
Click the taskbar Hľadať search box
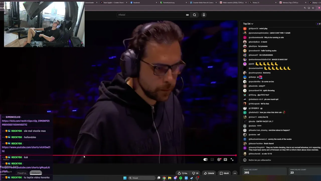point(142,178)
